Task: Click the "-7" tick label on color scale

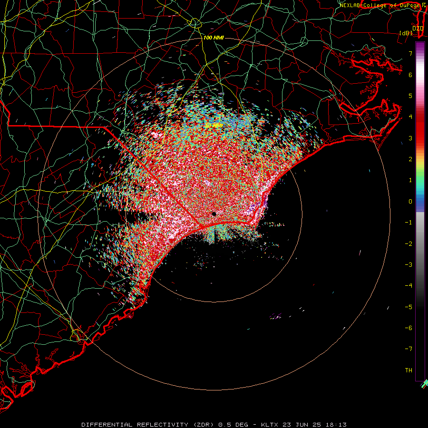Action: [x=409, y=349]
